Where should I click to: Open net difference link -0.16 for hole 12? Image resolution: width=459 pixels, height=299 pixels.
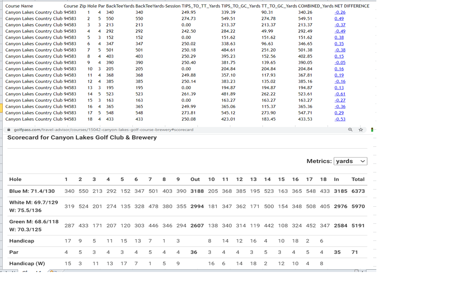[x=340, y=82]
